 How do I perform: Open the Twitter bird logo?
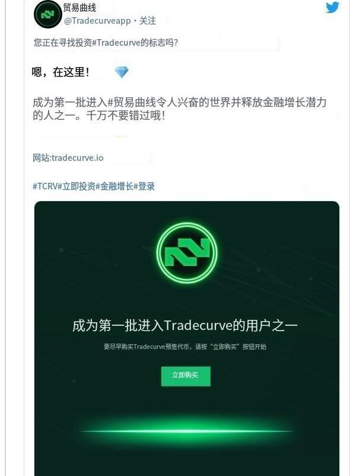[332, 7]
